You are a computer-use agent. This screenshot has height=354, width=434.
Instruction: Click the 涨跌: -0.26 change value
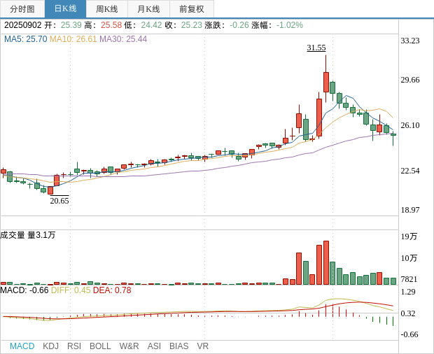(227, 25)
